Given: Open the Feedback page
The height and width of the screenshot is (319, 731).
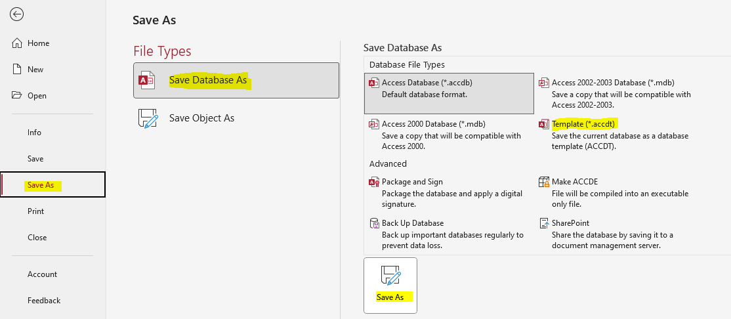Looking at the screenshot, I should tap(52, 301).
